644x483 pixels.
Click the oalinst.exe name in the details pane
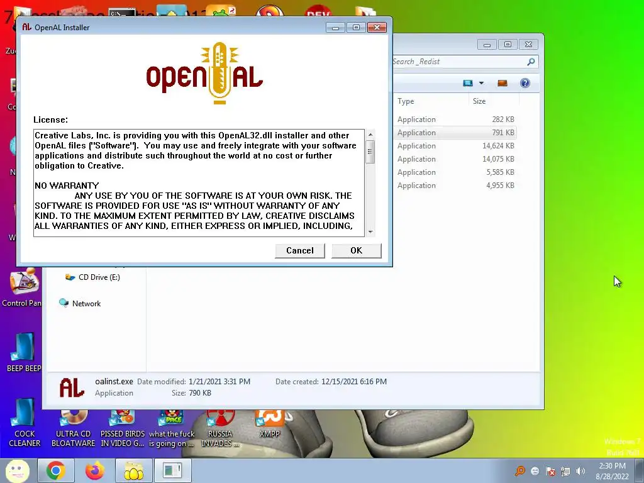(x=114, y=381)
